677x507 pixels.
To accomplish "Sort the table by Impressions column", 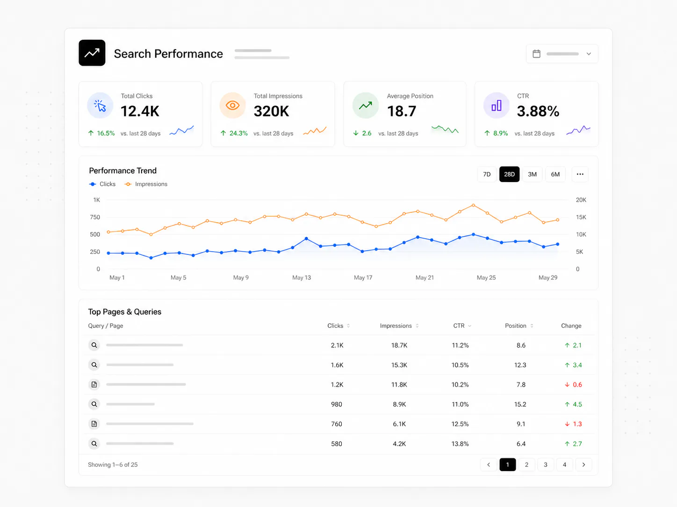I will 399,326.
